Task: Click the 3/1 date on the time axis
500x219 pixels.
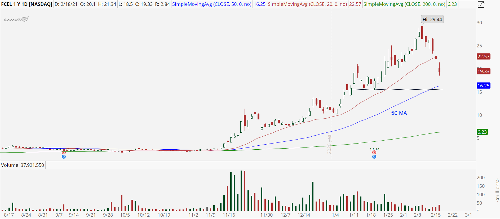Action: tap(468, 215)
